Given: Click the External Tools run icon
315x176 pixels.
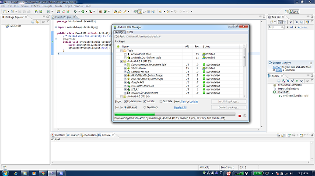Looking at the screenshot, I should point(90,12).
